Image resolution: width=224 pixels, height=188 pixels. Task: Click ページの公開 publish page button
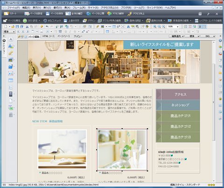click(95, 14)
